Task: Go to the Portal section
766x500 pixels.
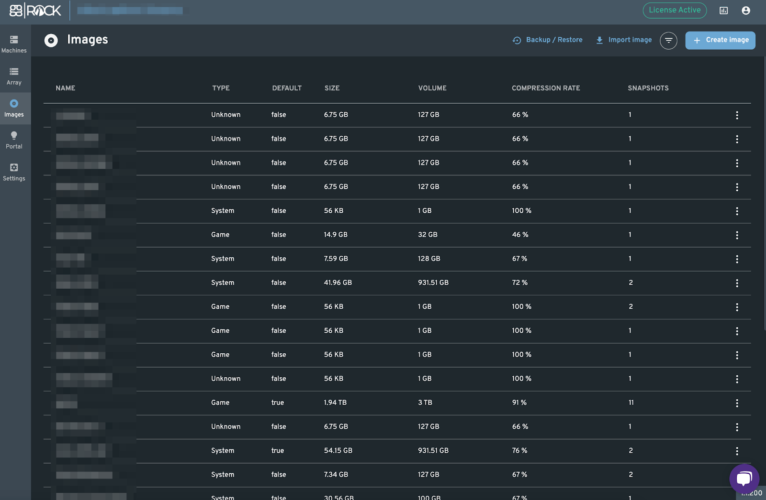Action: (x=14, y=140)
